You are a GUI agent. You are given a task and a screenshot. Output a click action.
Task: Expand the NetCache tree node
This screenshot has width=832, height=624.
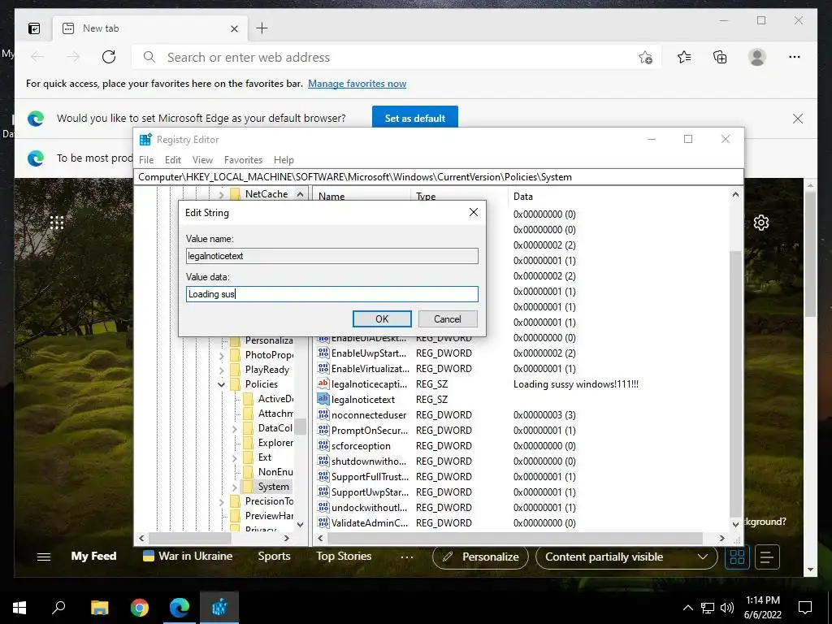pos(221,195)
